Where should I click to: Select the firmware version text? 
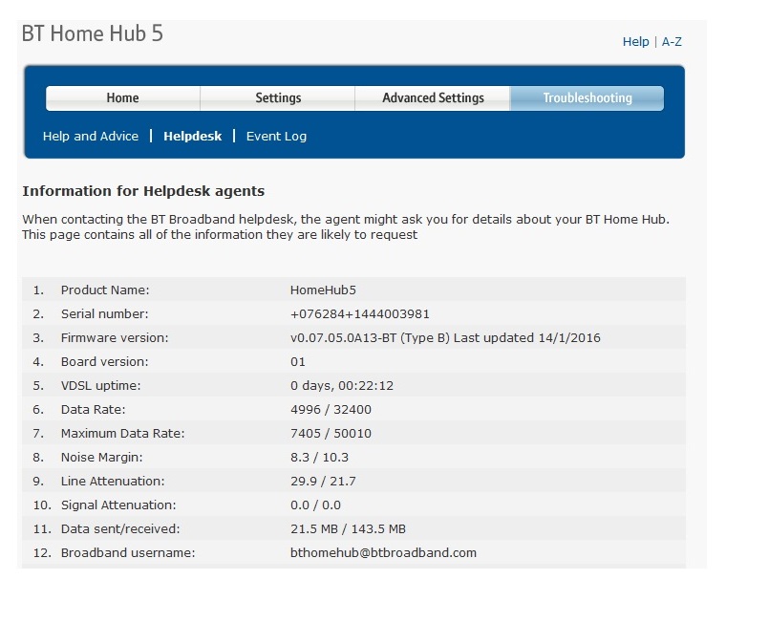(444, 337)
